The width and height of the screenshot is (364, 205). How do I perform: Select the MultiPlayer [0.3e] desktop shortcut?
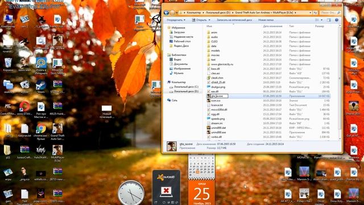click(x=57, y=153)
